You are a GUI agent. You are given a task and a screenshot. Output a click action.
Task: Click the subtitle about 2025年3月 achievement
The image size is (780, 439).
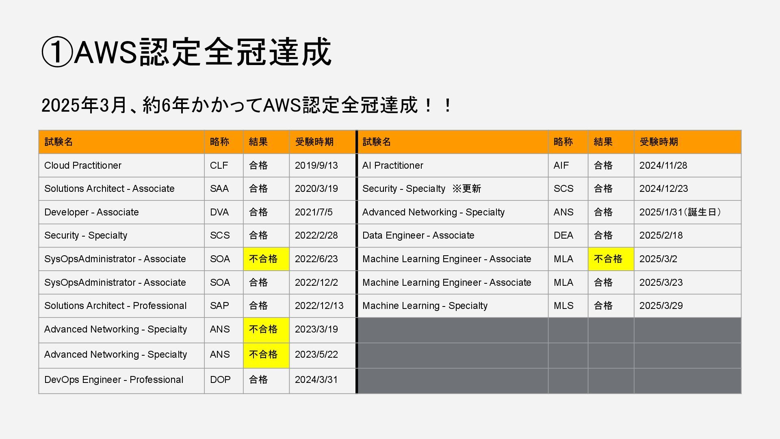(x=247, y=105)
